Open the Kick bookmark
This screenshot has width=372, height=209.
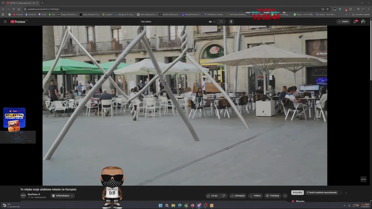point(52,14)
